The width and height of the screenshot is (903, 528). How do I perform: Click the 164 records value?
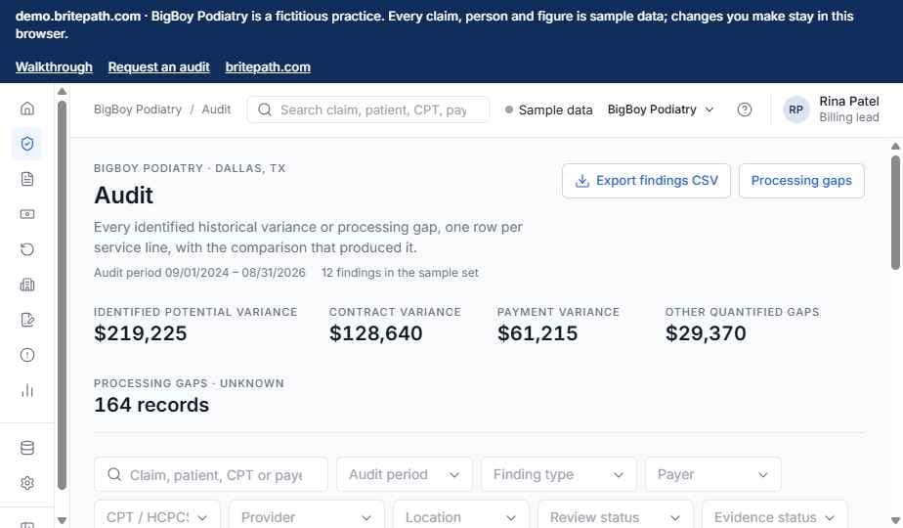point(151,405)
